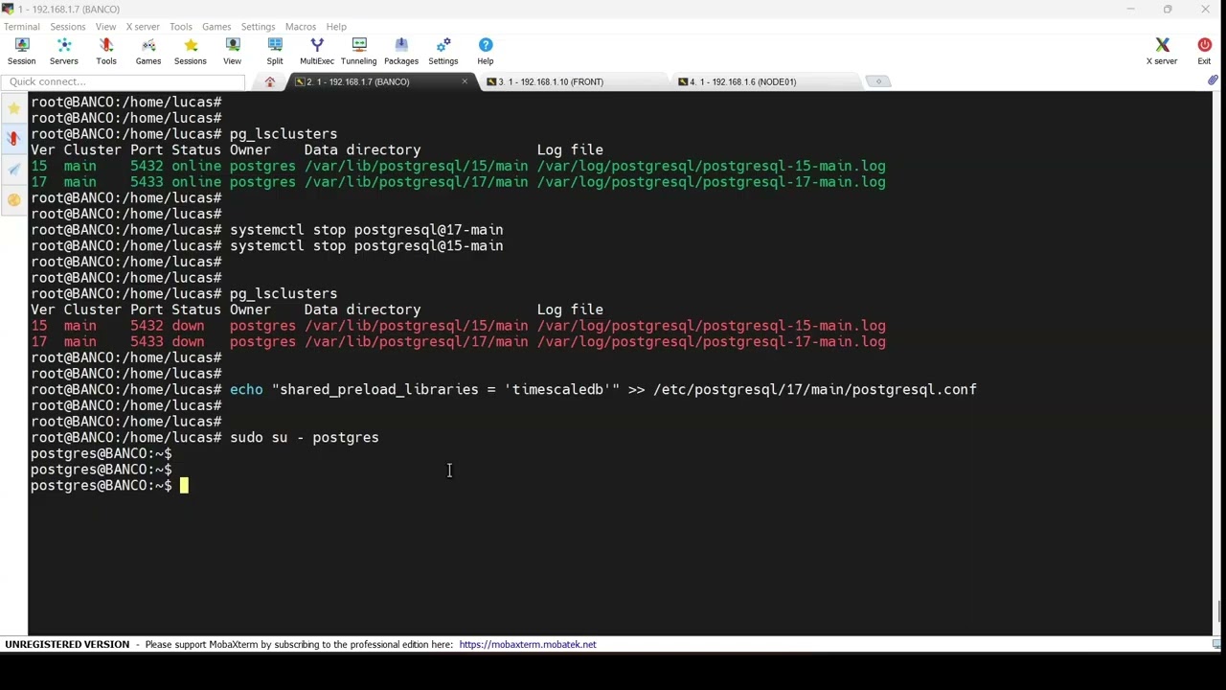Viewport: 1226px width, 690px height.
Task: Click the Servers toolbar icon
Action: tap(64, 52)
